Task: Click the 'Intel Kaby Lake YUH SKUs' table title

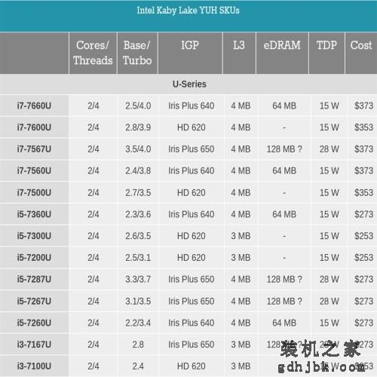Action: 188,11
